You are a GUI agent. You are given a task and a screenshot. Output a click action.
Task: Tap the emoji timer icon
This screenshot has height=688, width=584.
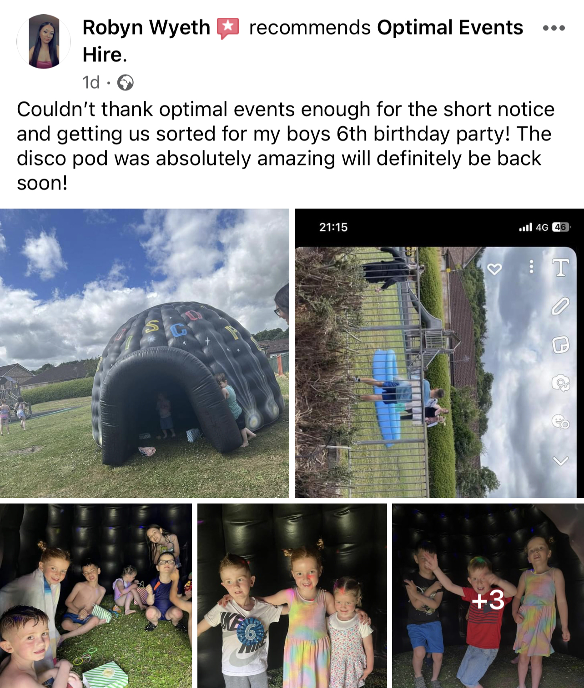coord(560,422)
